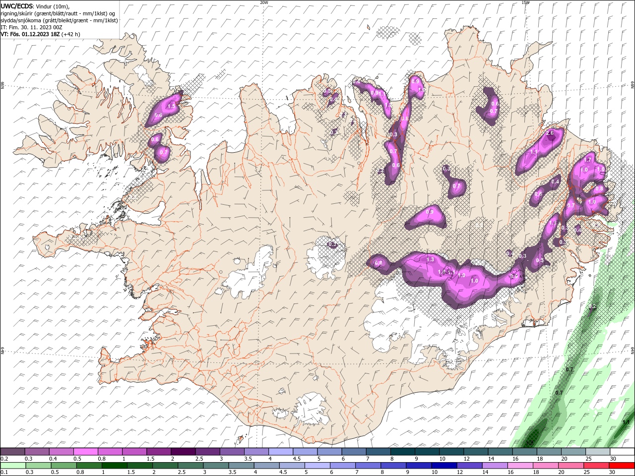The width and height of the screenshot is (635, 476).
Task: Click the 'rigning/skúrir' legend description line
Action: (57, 13)
